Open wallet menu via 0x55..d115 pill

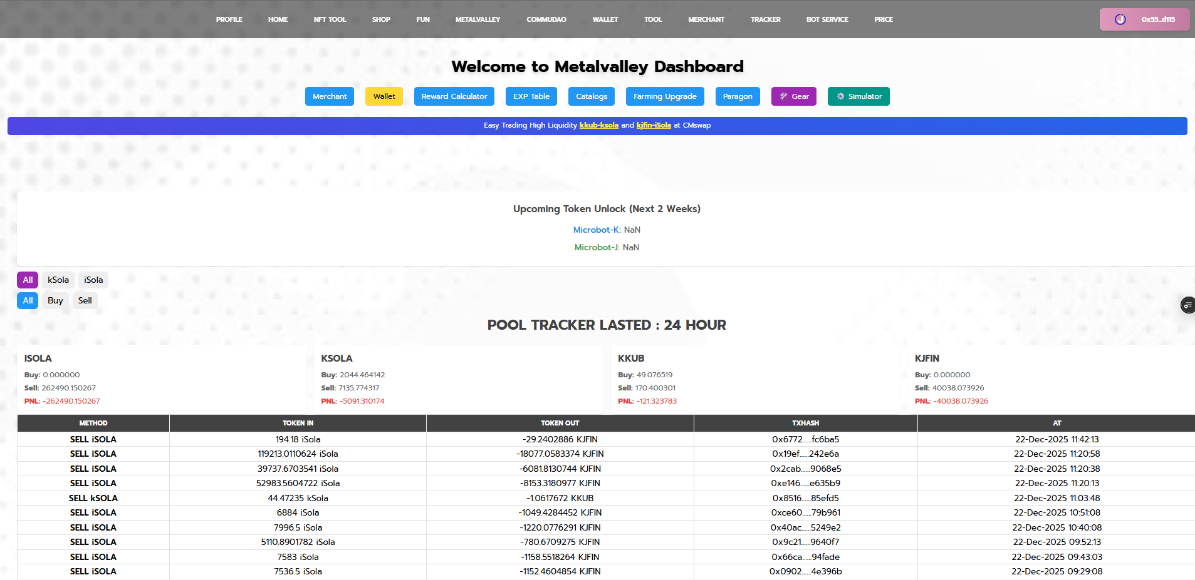pyautogui.click(x=1143, y=19)
